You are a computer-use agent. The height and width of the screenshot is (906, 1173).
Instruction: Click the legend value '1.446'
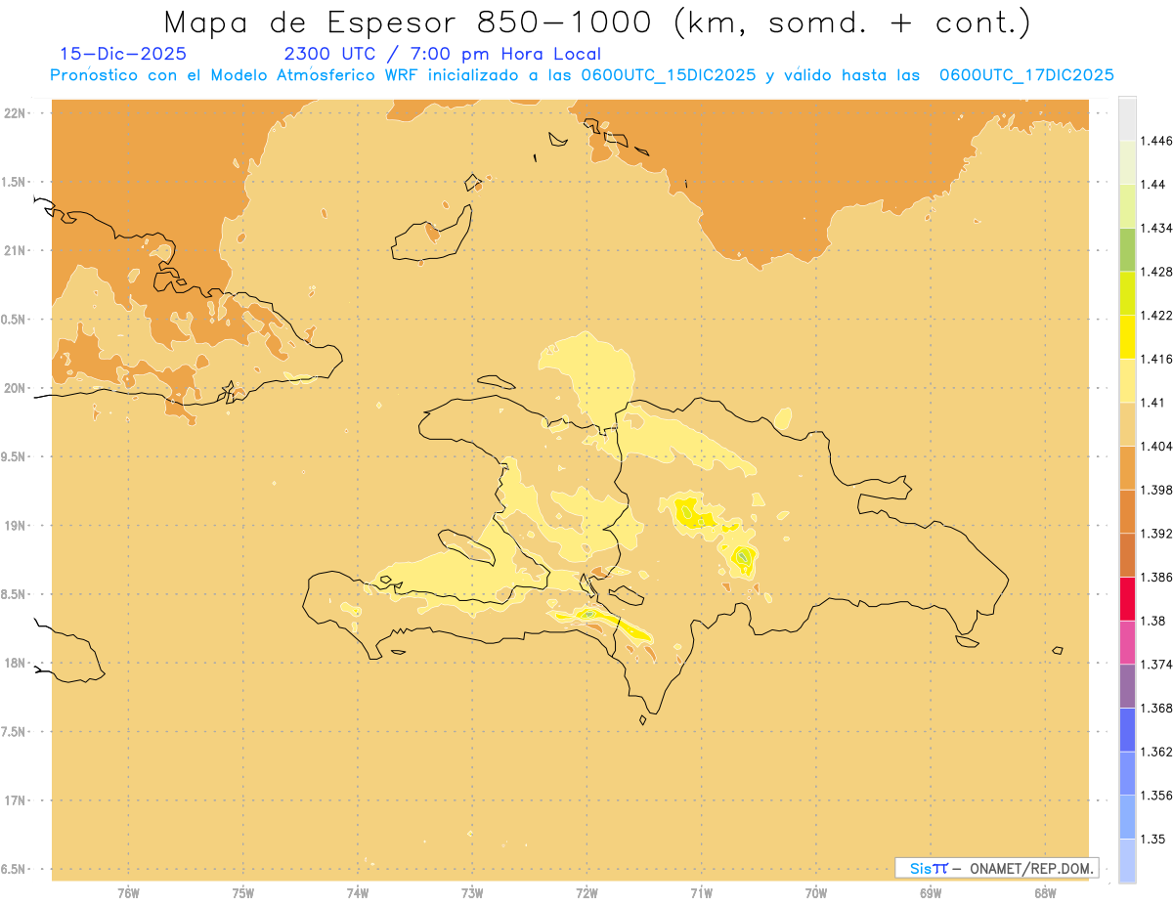[x=1157, y=141]
